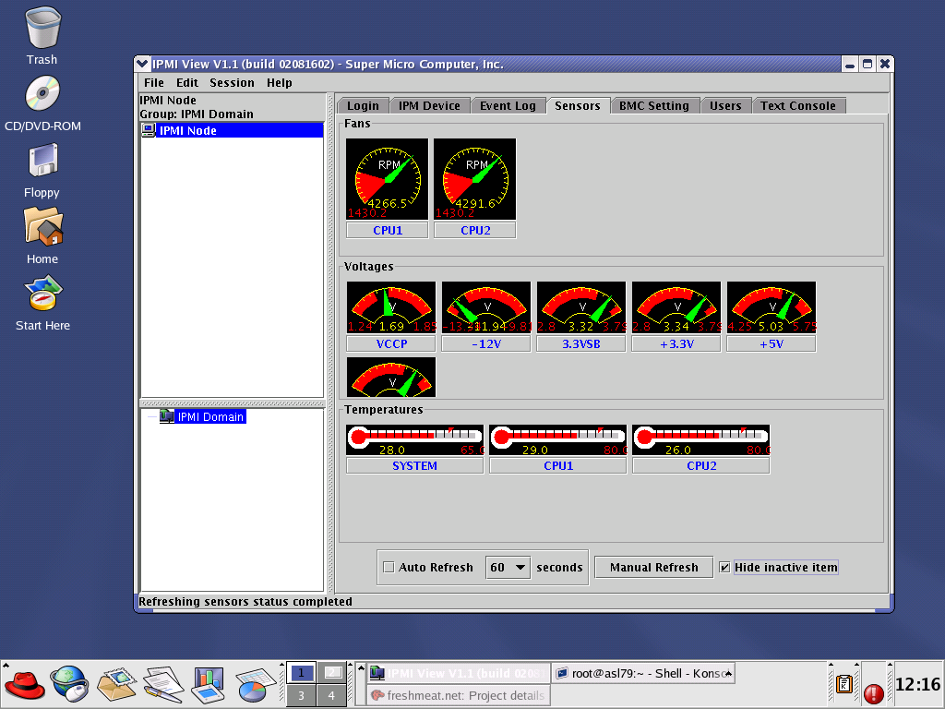The width and height of the screenshot is (945, 709).
Task: Switch to freshmeat.net Project details task
Action: (x=458, y=695)
